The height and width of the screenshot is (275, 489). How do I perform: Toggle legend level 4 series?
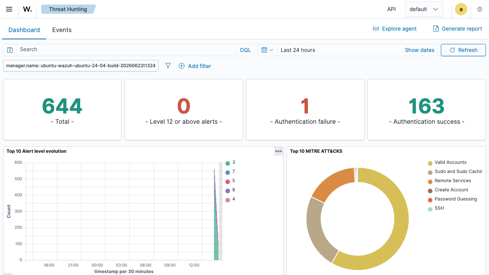(x=230, y=199)
